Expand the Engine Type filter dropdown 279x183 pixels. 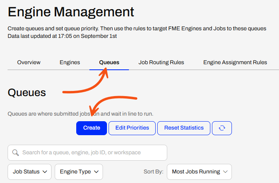(79, 171)
